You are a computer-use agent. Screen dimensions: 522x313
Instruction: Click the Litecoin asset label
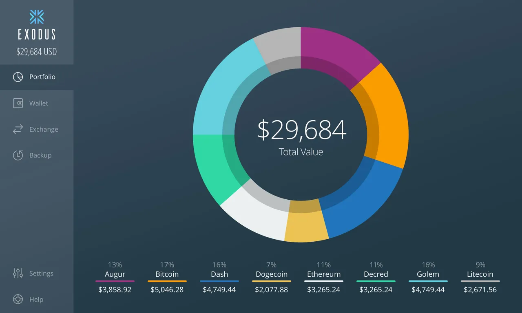click(480, 274)
